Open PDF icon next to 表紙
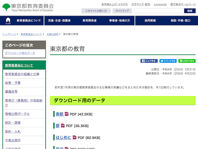Image resolution: width=198 pixels, height=149 pixels. click(67, 114)
